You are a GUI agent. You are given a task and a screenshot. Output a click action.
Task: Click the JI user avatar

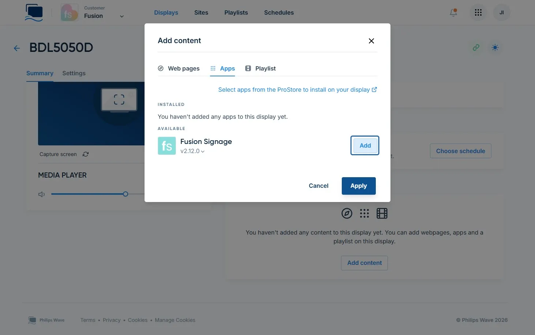click(501, 12)
